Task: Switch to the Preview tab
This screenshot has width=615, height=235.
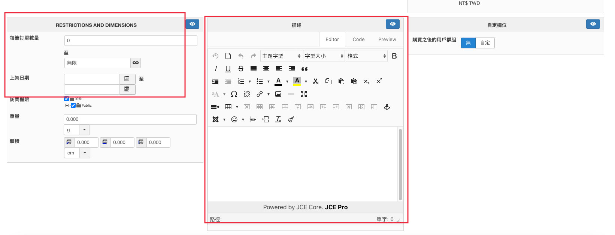Action: tap(387, 40)
